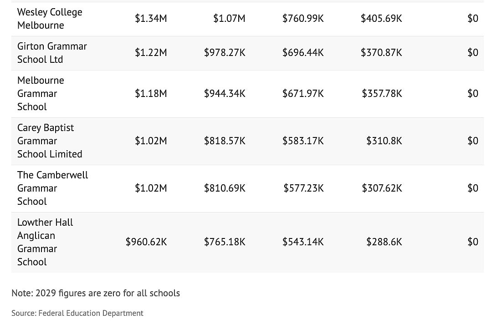492x324 pixels.
Task: Select the $405.69K Wesley College figure
Action: (x=382, y=19)
